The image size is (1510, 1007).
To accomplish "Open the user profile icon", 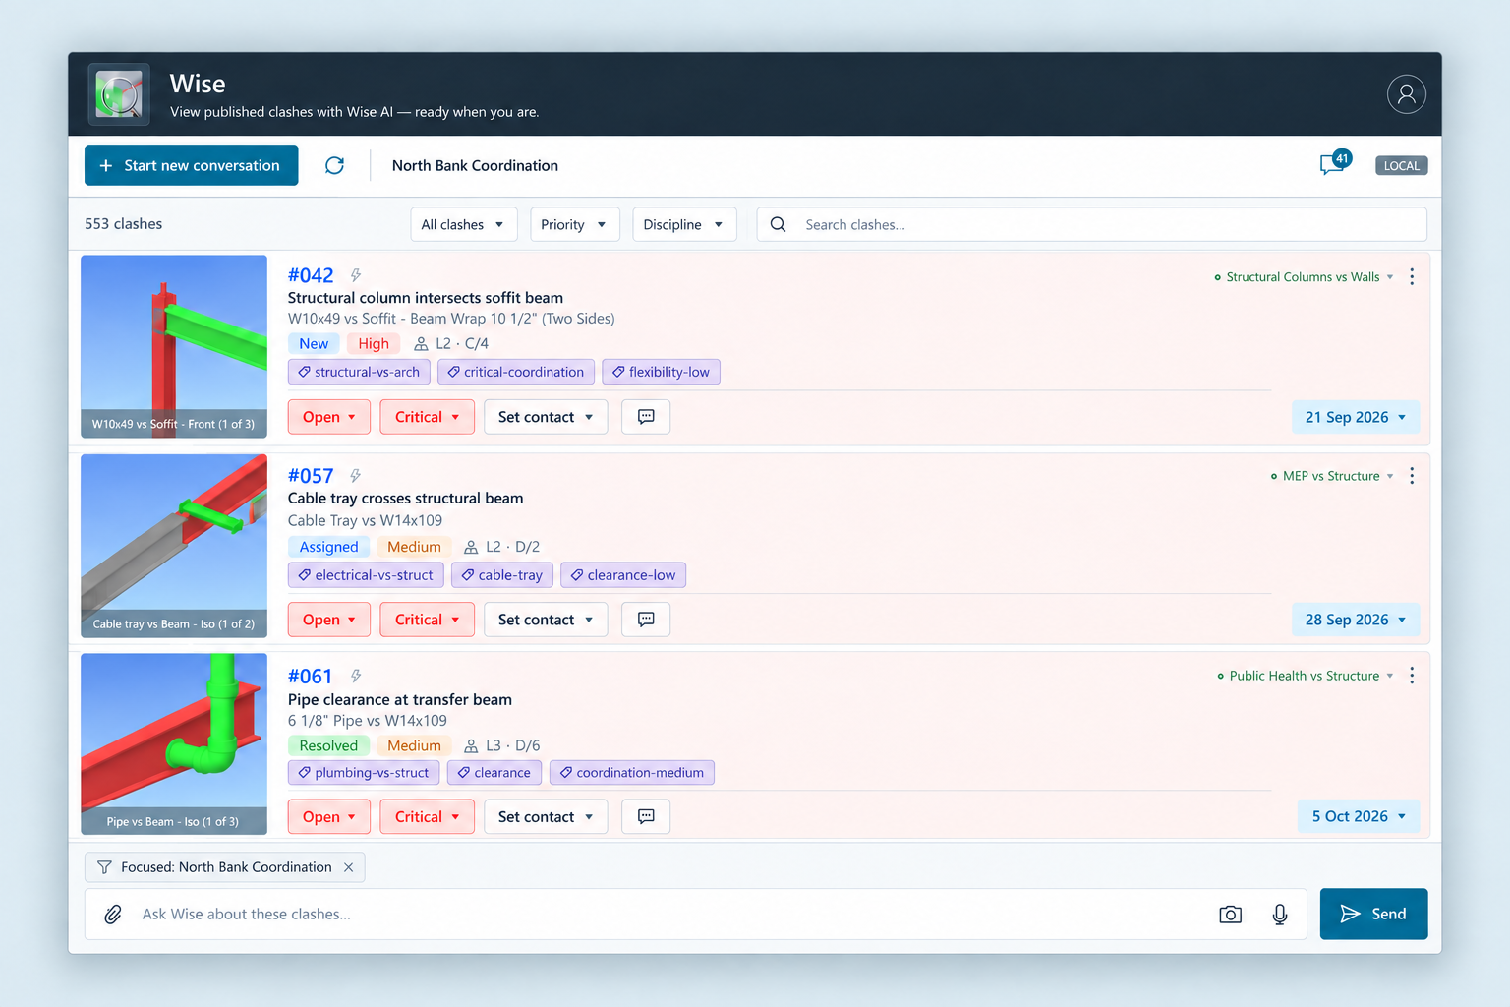I will (1406, 94).
